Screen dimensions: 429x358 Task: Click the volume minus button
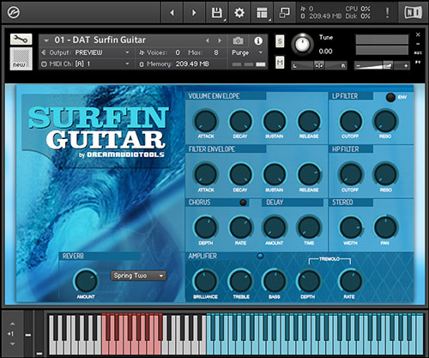359,66
